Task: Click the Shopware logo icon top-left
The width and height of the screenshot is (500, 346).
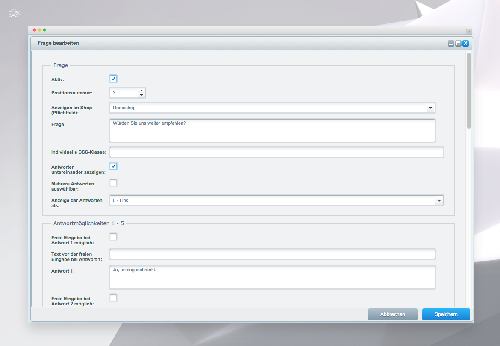Action: tap(15, 13)
